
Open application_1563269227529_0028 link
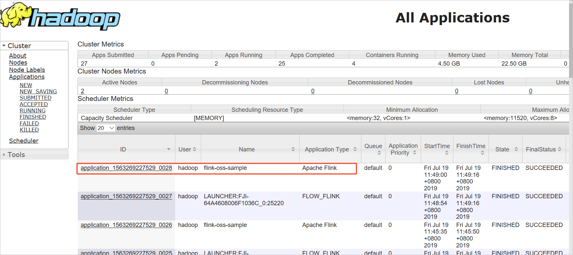click(126, 168)
